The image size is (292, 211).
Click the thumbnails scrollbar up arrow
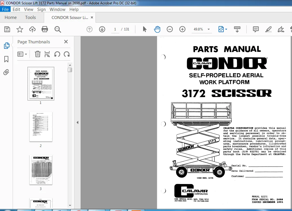click(70, 65)
